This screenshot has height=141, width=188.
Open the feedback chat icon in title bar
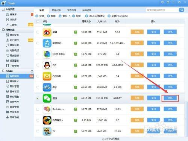(x=162, y=2)
